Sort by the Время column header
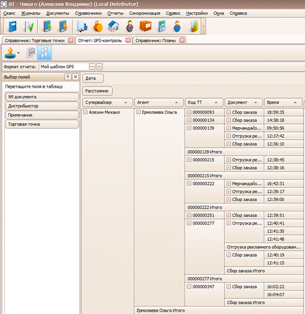The height and width of the screenshot is (314, 305). [283, 102]
